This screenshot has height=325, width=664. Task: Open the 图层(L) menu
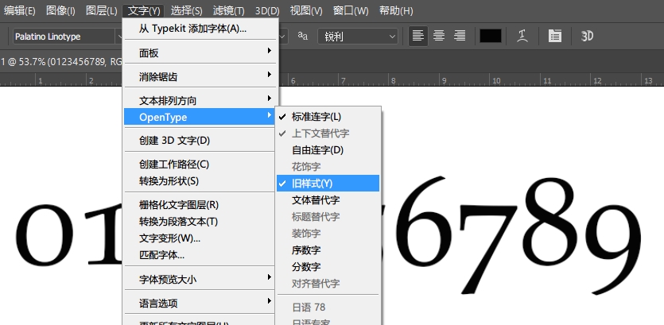coord(101,11)
